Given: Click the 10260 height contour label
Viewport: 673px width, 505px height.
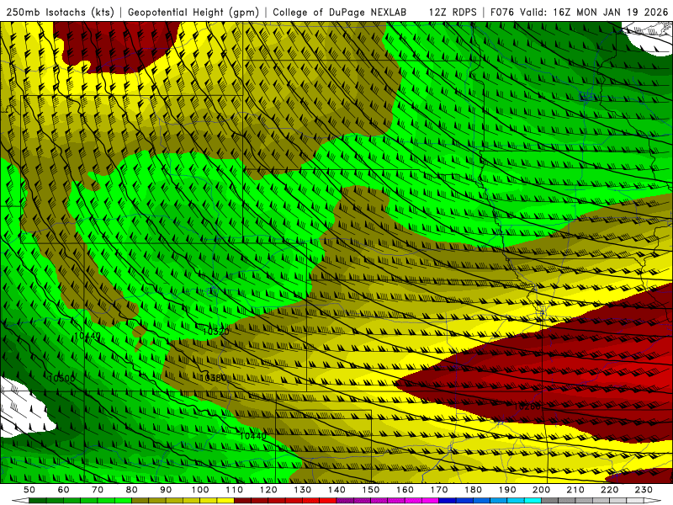Looking at the screenshot, I should (x=527, y=406).
